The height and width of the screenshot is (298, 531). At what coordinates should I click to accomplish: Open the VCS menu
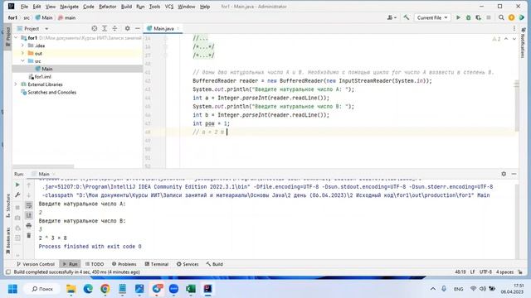(x=169, y=7)
